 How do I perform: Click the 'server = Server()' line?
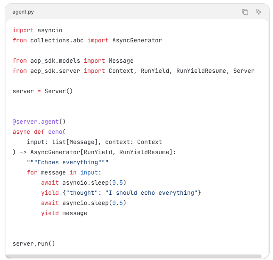tap(42, 91)
